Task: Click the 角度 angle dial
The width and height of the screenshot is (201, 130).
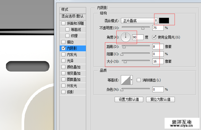Action: click(x=126, y=37)
